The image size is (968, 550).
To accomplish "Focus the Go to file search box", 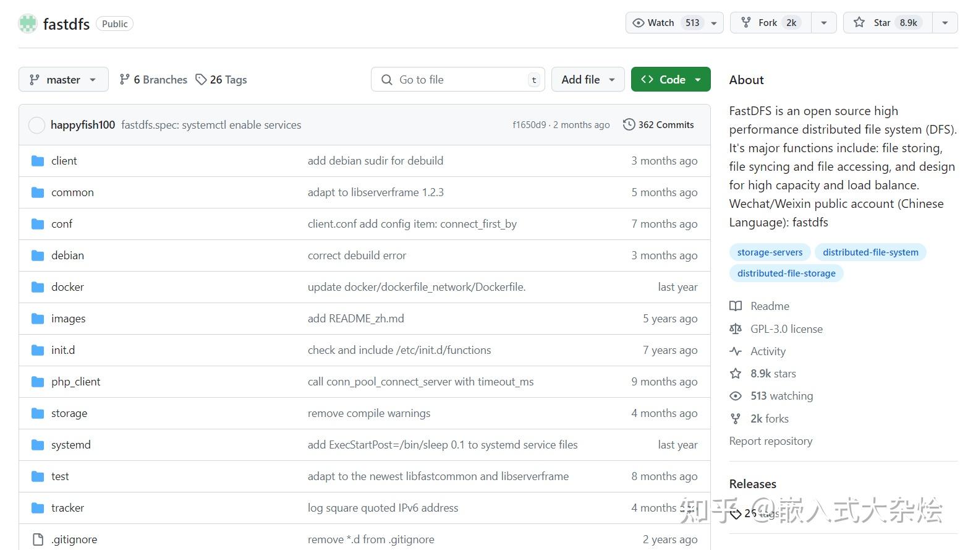I will [x=457, y=80].
